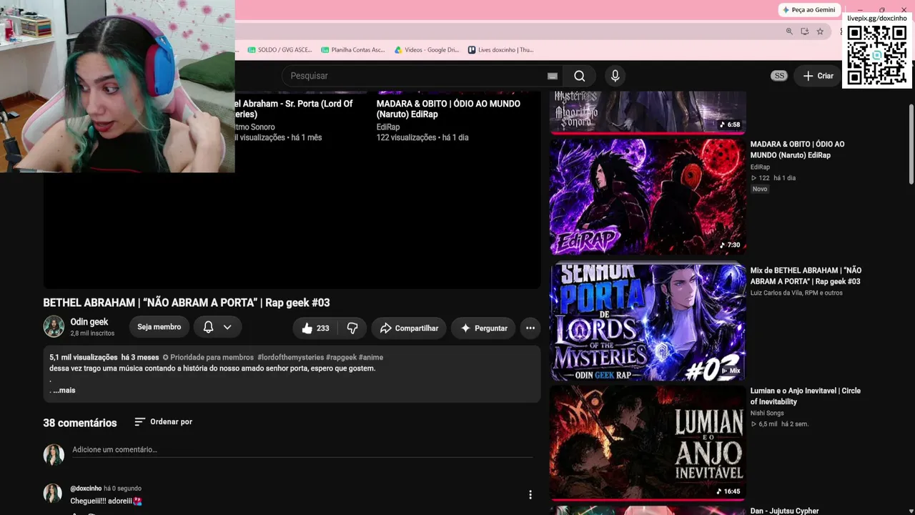
Task: Bookmark this page with the star icon
Action: [820, 31]
